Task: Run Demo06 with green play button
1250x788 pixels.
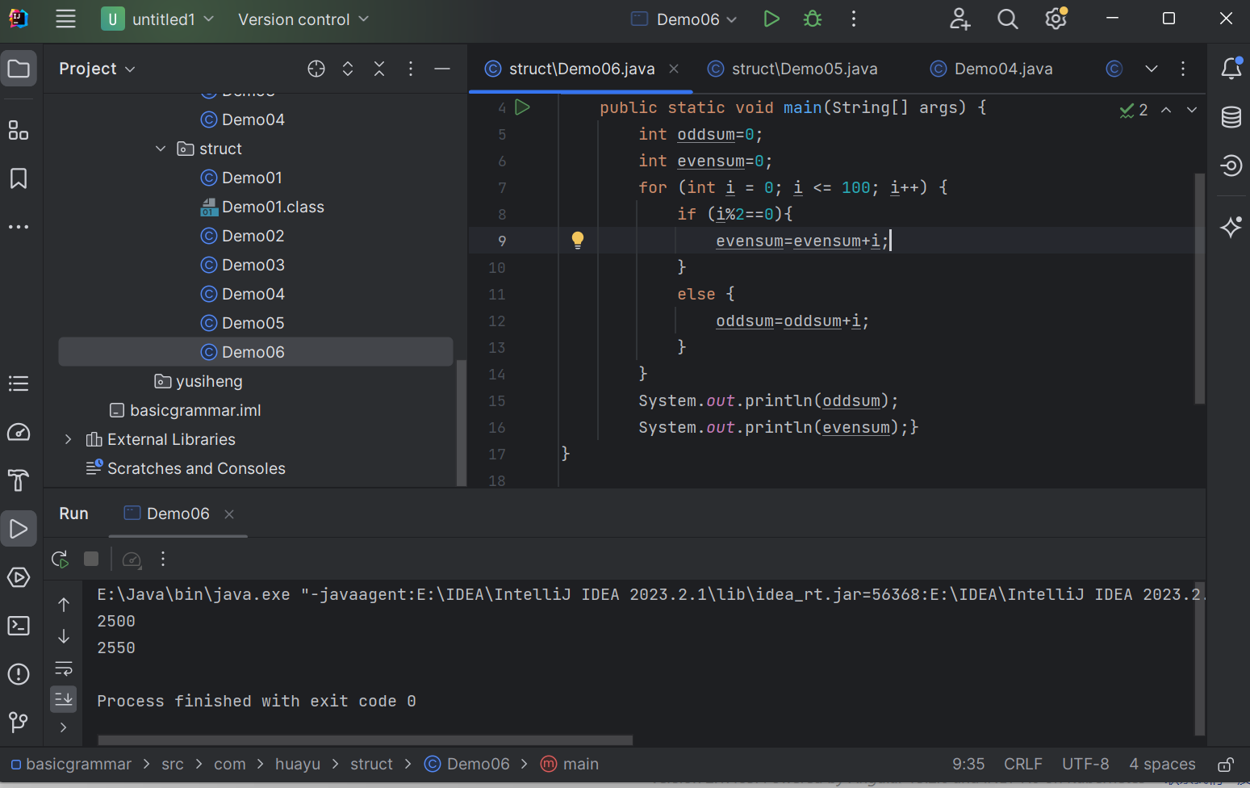Action: point(771,19)
